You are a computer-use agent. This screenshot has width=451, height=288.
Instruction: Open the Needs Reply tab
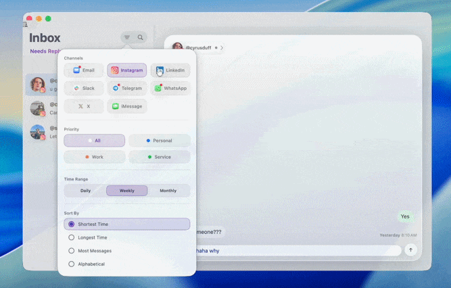45,51
